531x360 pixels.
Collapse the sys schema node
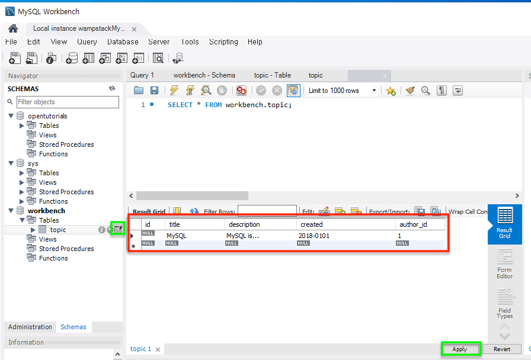click(x=11, y=163)
